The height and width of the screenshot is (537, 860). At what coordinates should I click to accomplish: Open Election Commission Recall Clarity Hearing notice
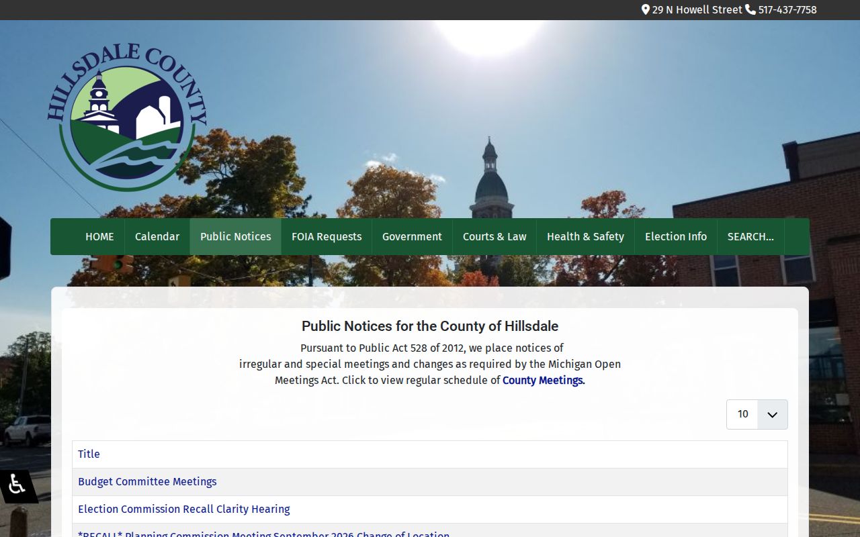click(x=184, y=509)
